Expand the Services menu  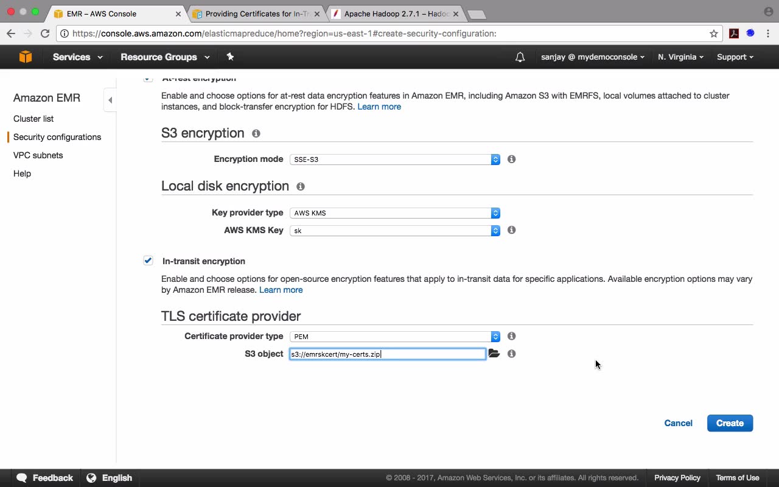[77, 57]
